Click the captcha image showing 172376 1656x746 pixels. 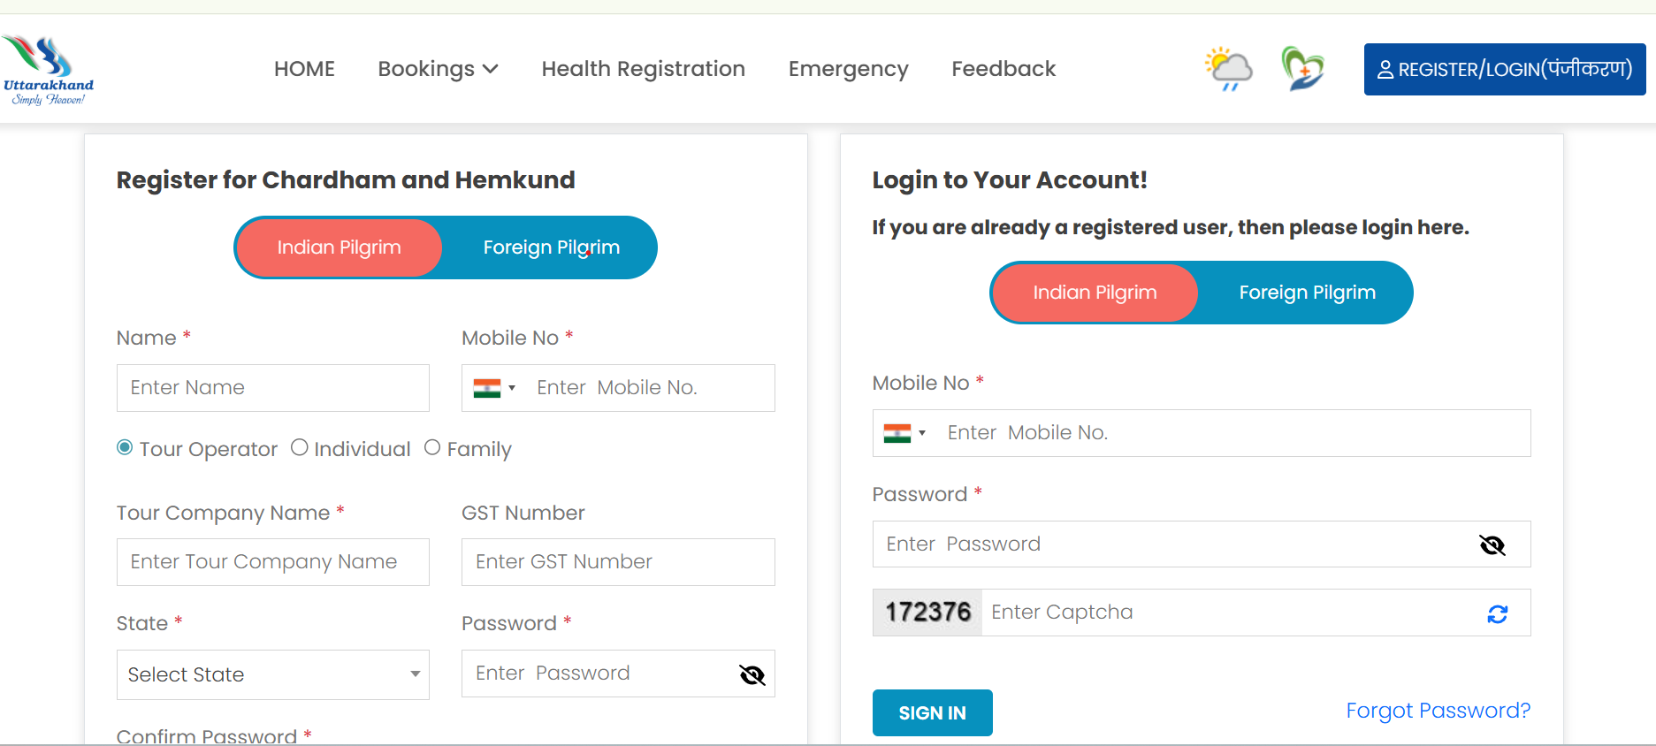click(x=927, y=613)
